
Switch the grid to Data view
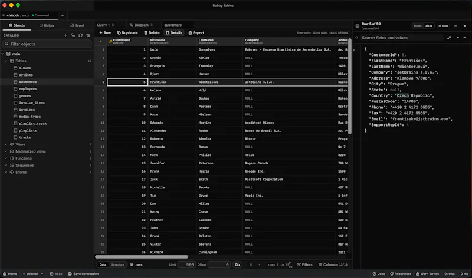click(103, 265)
